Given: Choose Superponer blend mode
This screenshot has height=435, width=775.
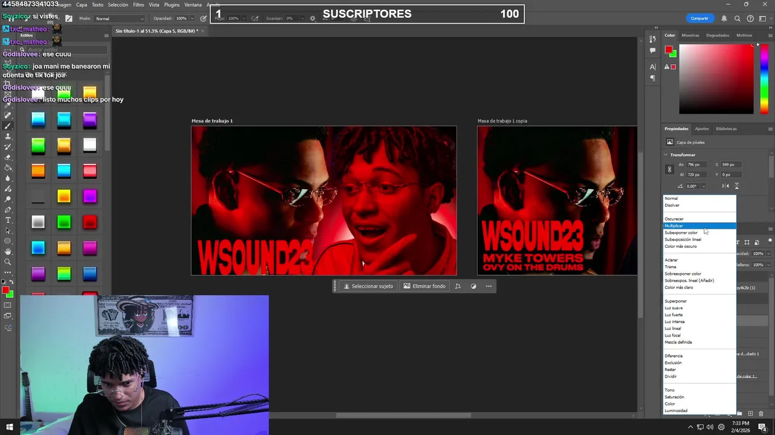Looking at the screenshot, I should 699,301.
